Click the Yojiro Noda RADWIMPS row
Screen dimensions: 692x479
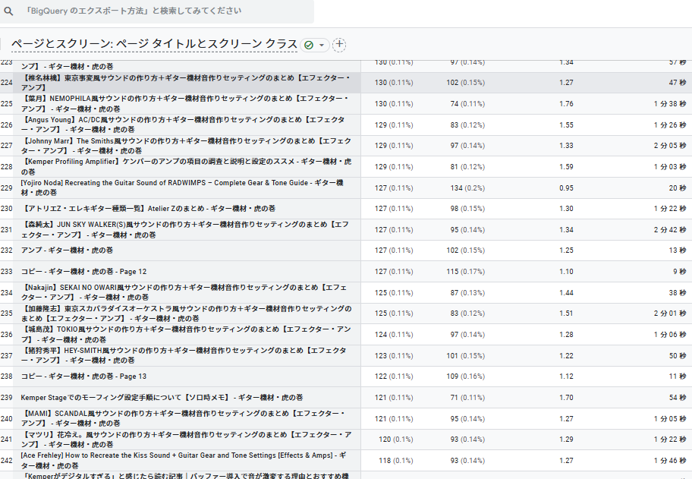click(186, 188)
